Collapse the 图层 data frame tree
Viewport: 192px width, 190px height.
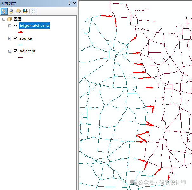point(3,19)
